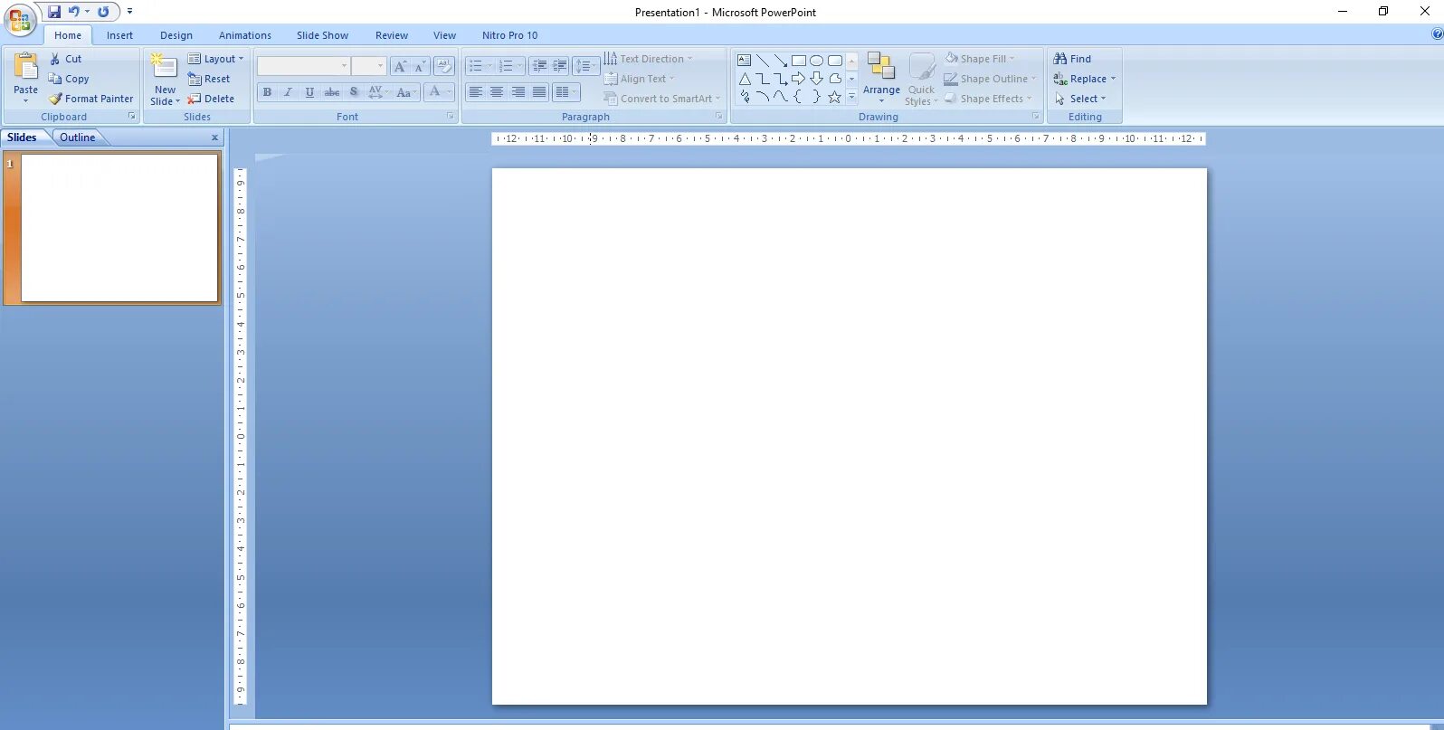1444x730 pixels.
Task: Open the Office Button menu
Action: (19, 19)
